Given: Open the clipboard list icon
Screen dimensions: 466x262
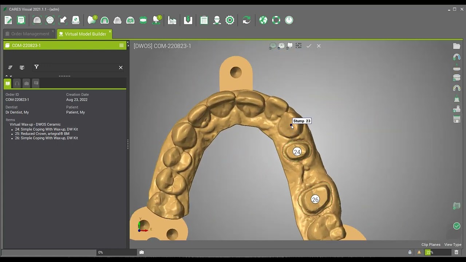Looking at the screenshot, I should [204, 20].
